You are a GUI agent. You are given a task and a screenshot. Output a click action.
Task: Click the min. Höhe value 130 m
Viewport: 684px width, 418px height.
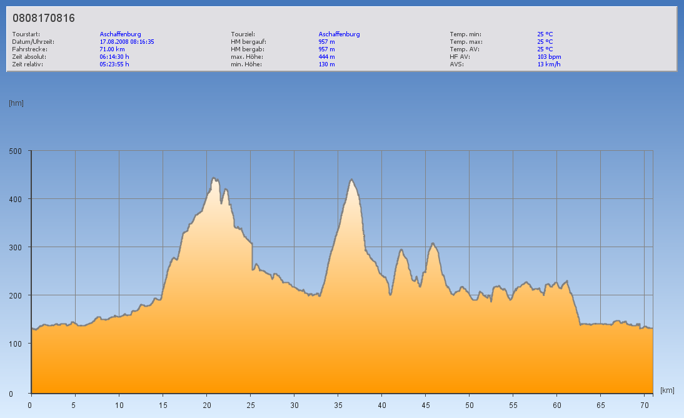click(x=327, y=64)
